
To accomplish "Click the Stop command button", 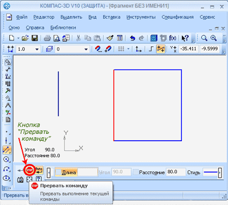I will point(30,170).
